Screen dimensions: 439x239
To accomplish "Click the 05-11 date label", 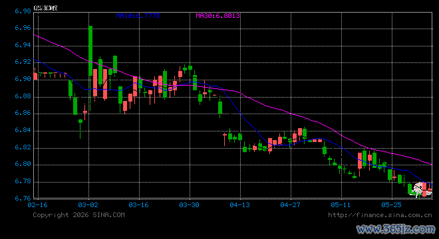I will 341,205.
